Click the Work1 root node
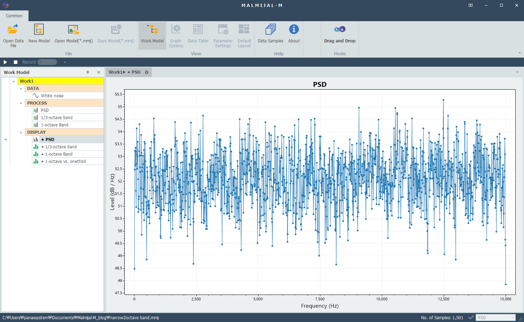This screenshot has height=322, width=524. 60,81
